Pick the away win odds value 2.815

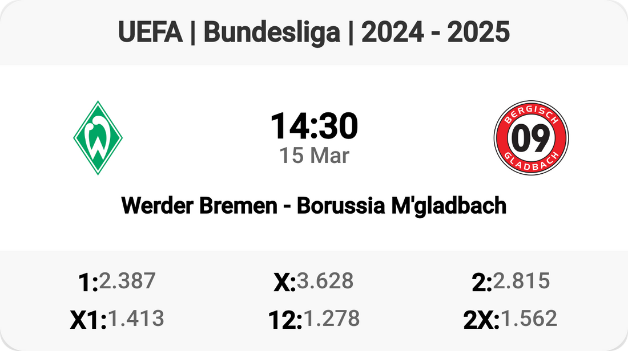521,280
